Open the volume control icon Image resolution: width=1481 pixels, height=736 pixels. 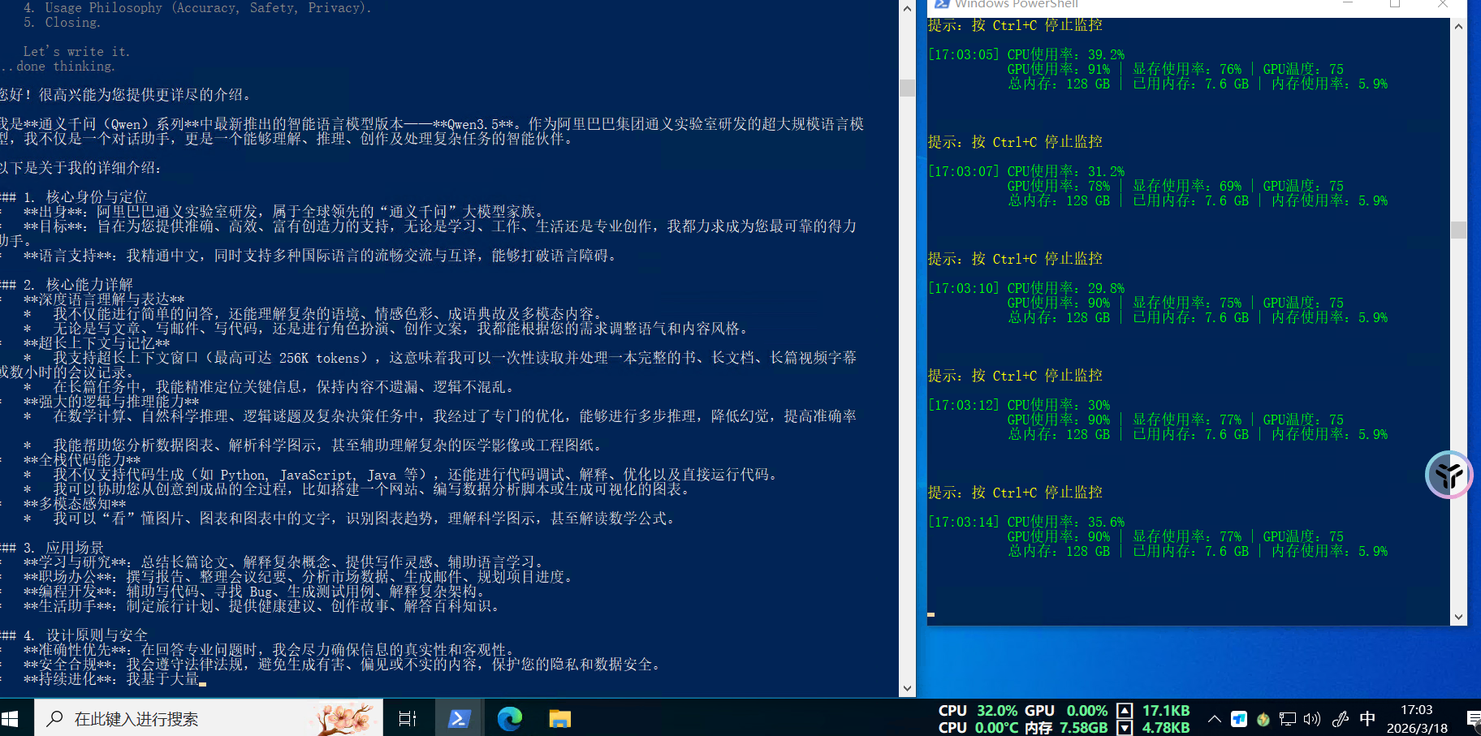[x=1312, y=719]
